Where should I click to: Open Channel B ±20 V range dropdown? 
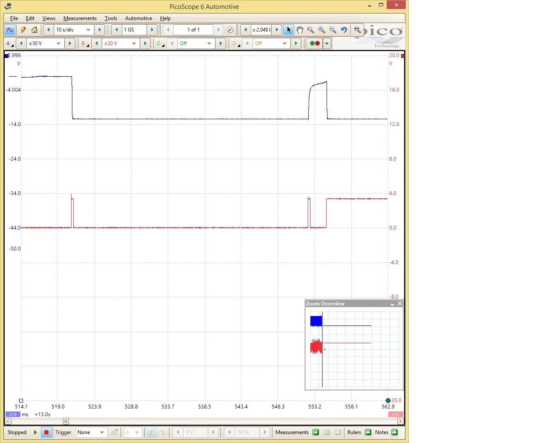click(134, 43)
